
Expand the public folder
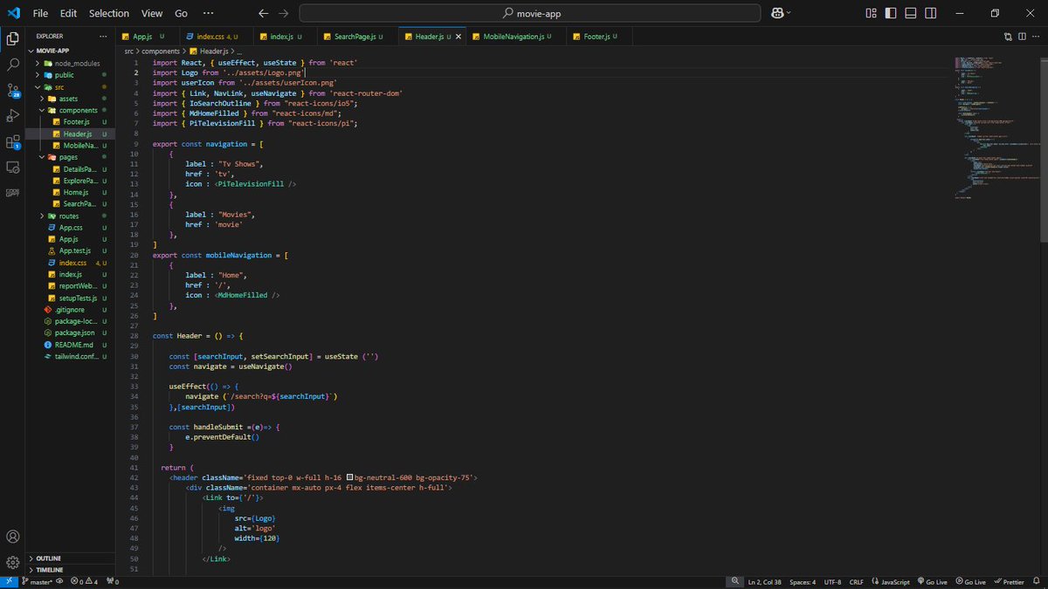tap(70, 75)
